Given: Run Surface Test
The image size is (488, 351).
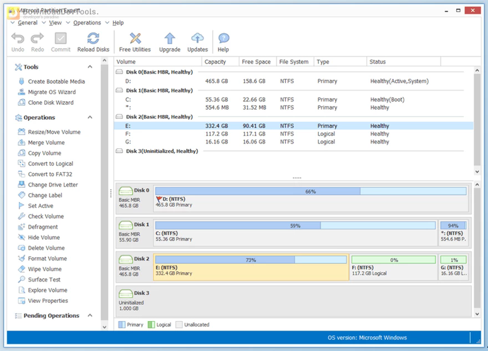Looking at the screenshot, I should click(x=44, y=280).
